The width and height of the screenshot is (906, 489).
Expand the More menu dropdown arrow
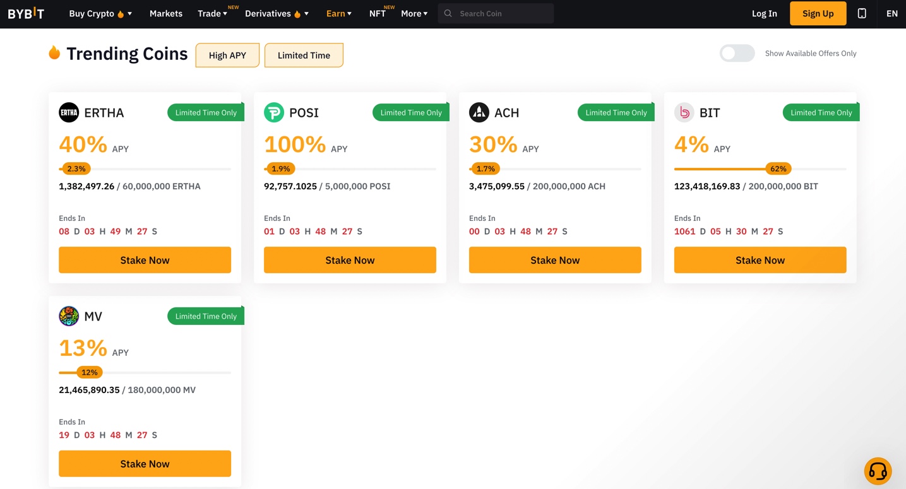(x=426, y=13)
